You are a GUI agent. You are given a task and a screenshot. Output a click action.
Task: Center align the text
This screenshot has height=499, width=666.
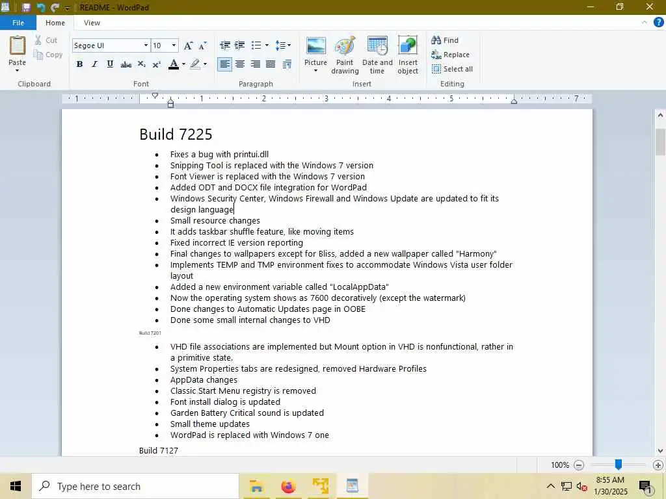click(240, 64)
